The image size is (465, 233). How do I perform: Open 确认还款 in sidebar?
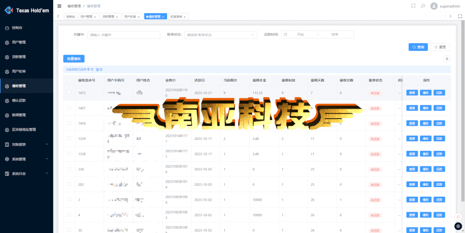coord(27,100)
